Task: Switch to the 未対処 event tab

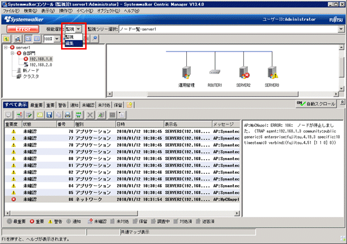Action: pyautogui.click(x=104, y=105)
